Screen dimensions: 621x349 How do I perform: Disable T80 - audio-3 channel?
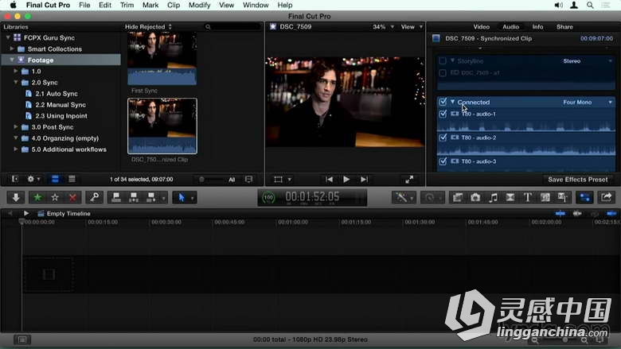tap(443, 161)
